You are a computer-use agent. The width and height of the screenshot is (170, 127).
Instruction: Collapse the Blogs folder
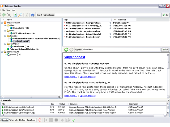[x=5, y=25]
